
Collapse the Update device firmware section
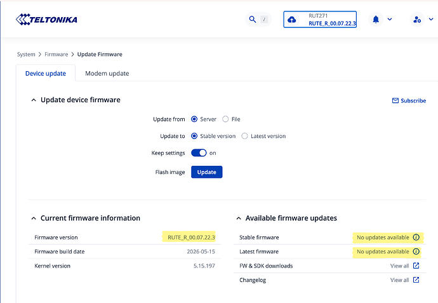point(34,100)
